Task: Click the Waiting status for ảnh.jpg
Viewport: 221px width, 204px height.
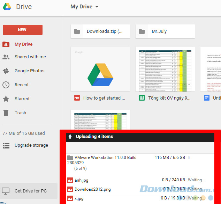Action: 197,180
